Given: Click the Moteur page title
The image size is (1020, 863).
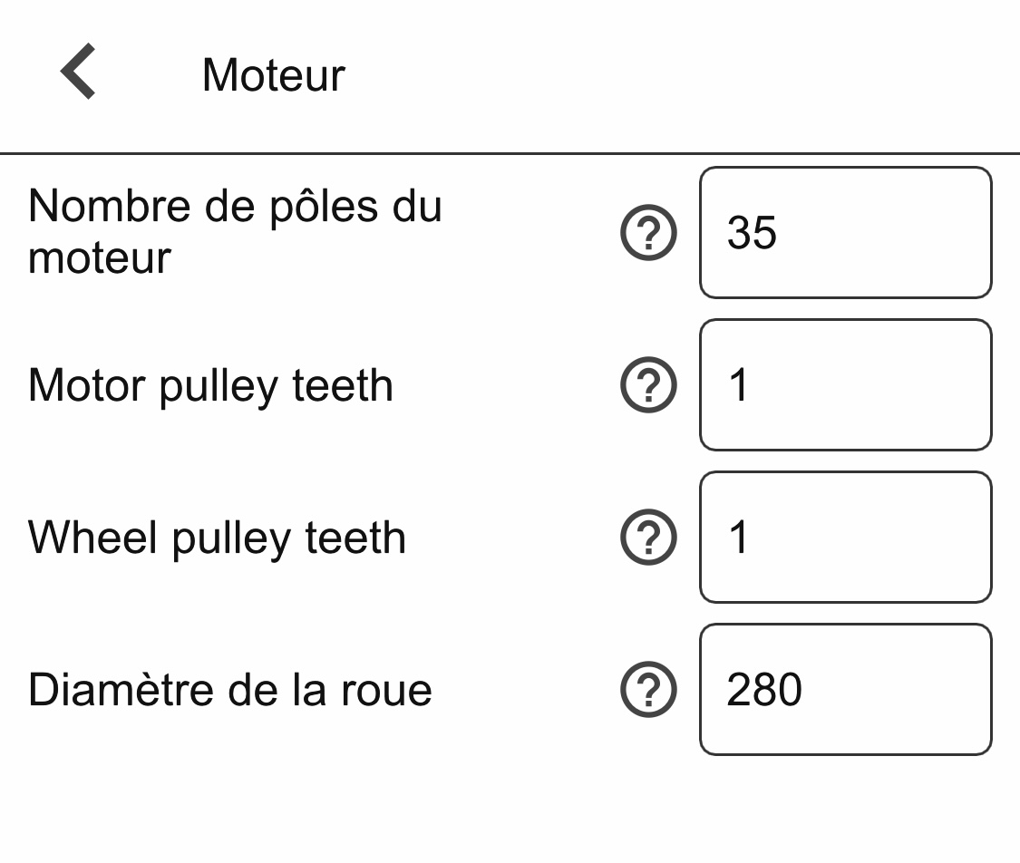Looking at the screenshot, I should click(x=273, y=75).
